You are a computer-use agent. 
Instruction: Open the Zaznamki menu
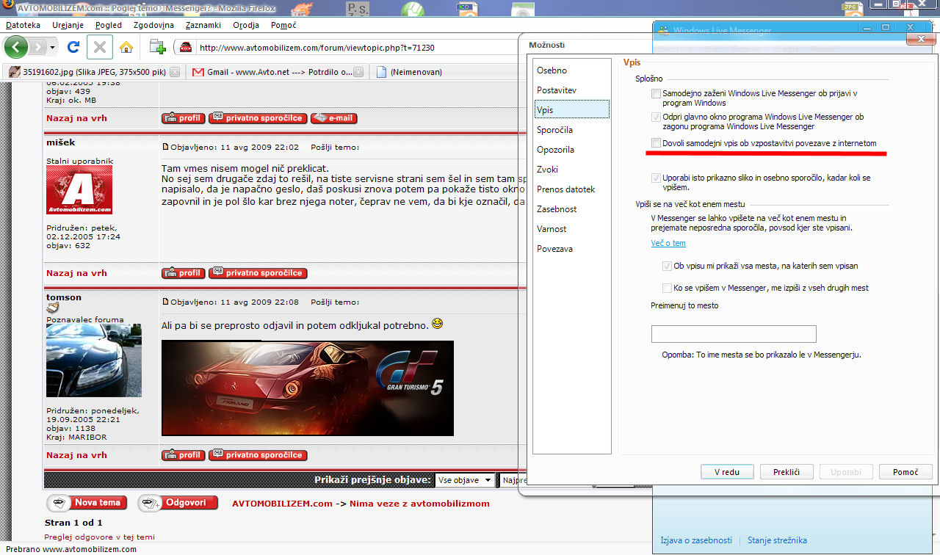[204, 25]
